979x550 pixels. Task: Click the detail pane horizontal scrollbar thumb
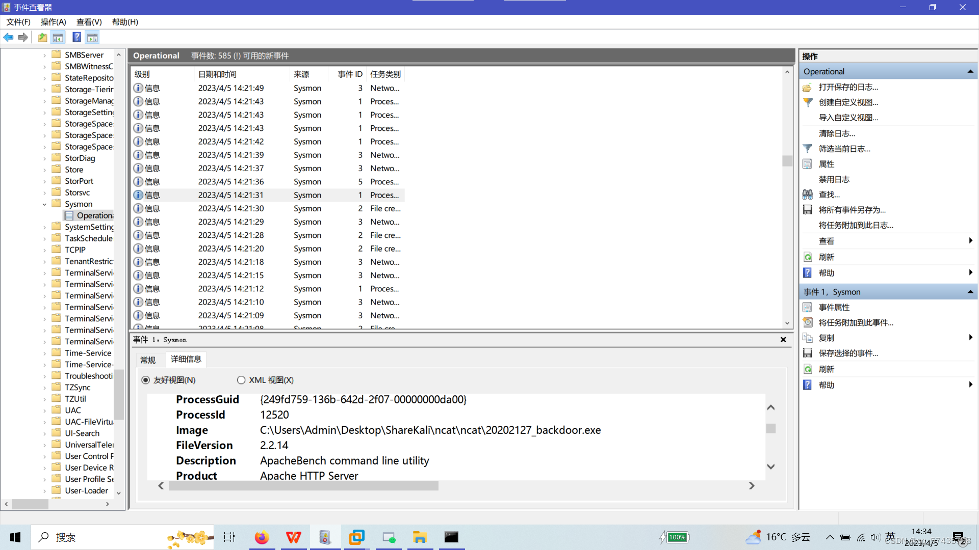pos(303,486)
